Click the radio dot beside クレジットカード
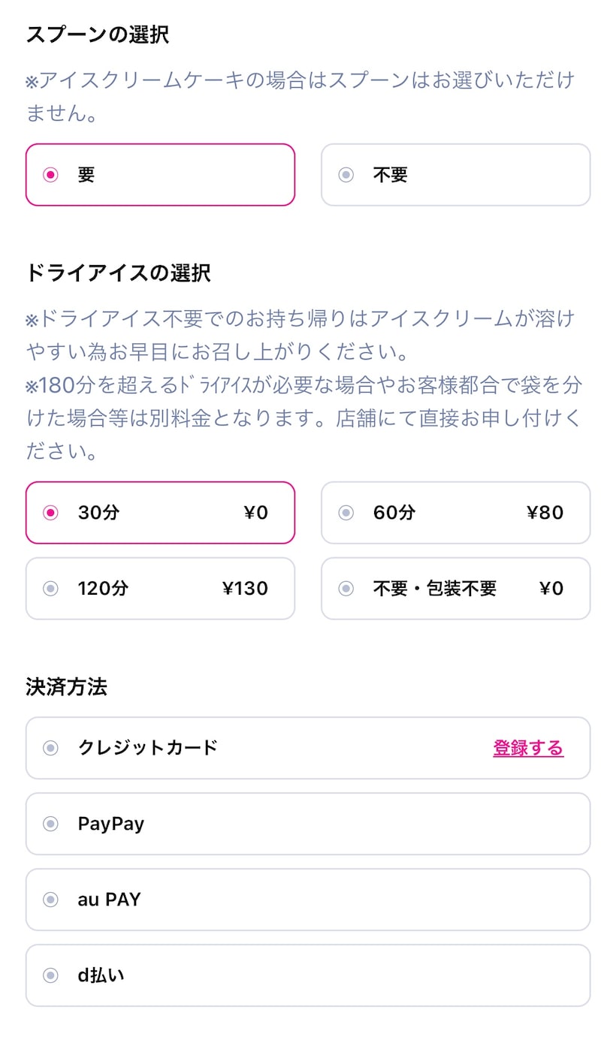This screenshot has height=1037, width=601. coord(50,748)
